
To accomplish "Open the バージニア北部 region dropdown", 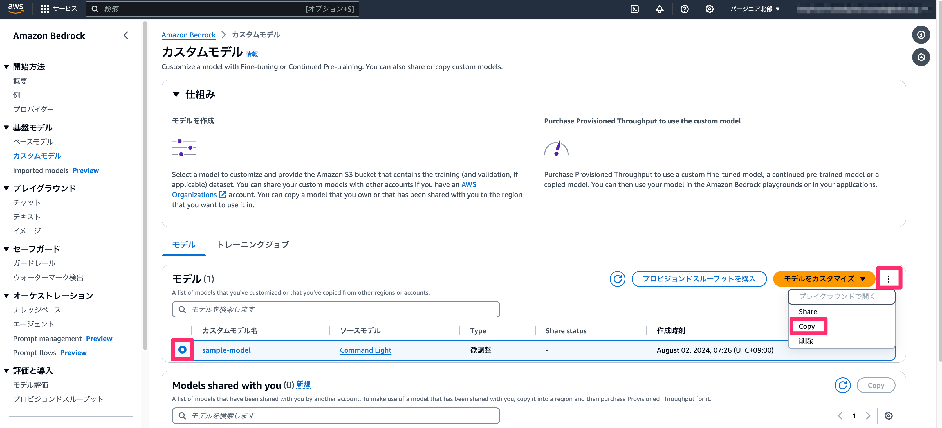I will pos(755,9).
